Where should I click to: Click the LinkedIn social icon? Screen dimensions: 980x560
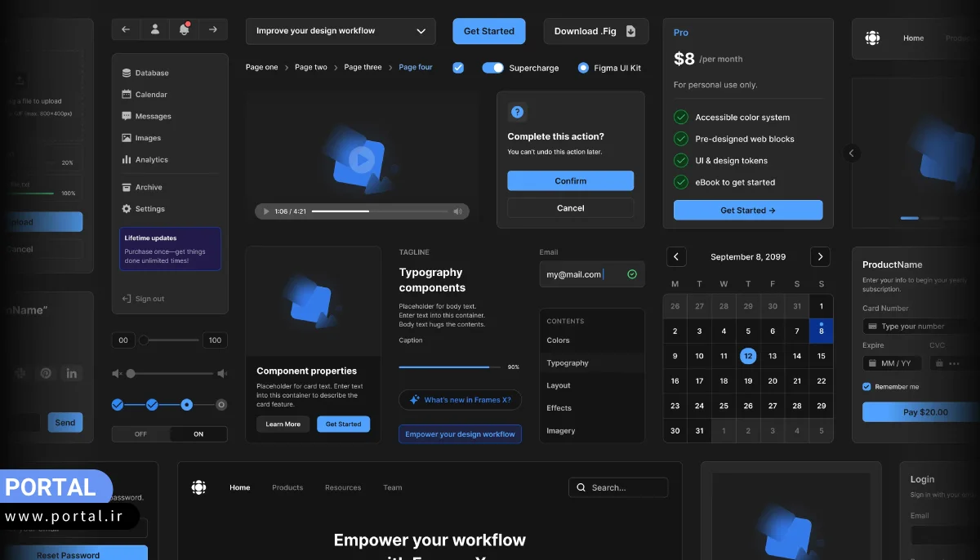point(72,373)
